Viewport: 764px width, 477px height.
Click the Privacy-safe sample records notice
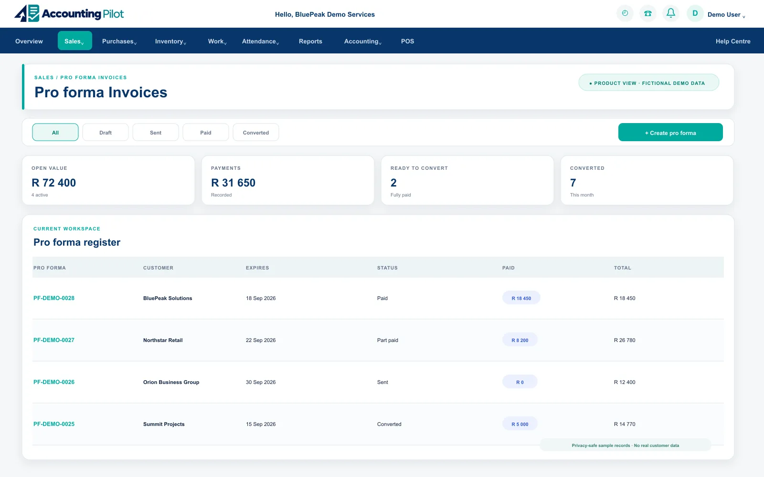tap(626, 445)
